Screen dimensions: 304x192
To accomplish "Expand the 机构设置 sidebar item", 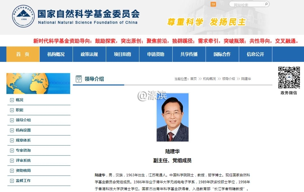I will (x=23, y=130).
